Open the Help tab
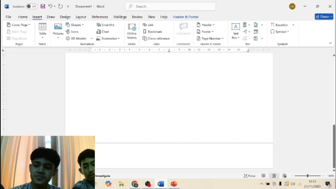The height and width of the screenshot is (189, 336). [x=164, y=17]
